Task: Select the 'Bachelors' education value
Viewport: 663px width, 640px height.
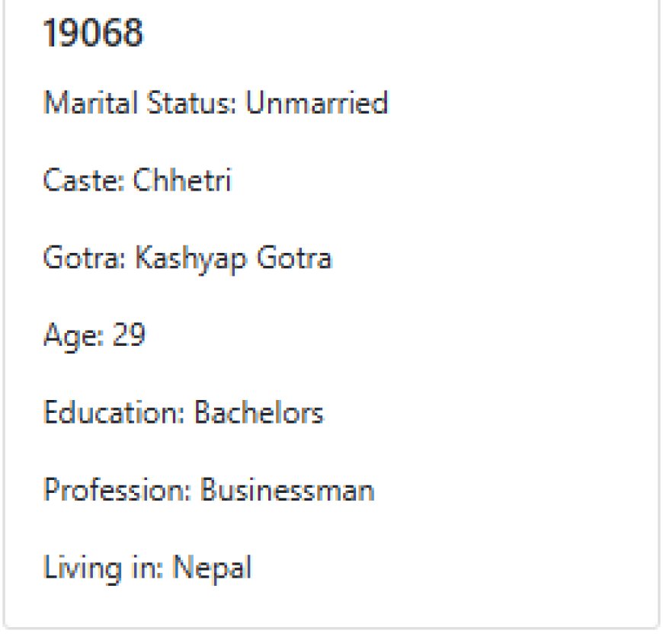Action: (259, 413)
